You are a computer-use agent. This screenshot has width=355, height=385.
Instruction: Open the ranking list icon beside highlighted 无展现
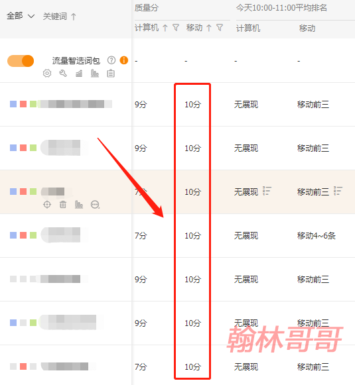pos(267,191)
